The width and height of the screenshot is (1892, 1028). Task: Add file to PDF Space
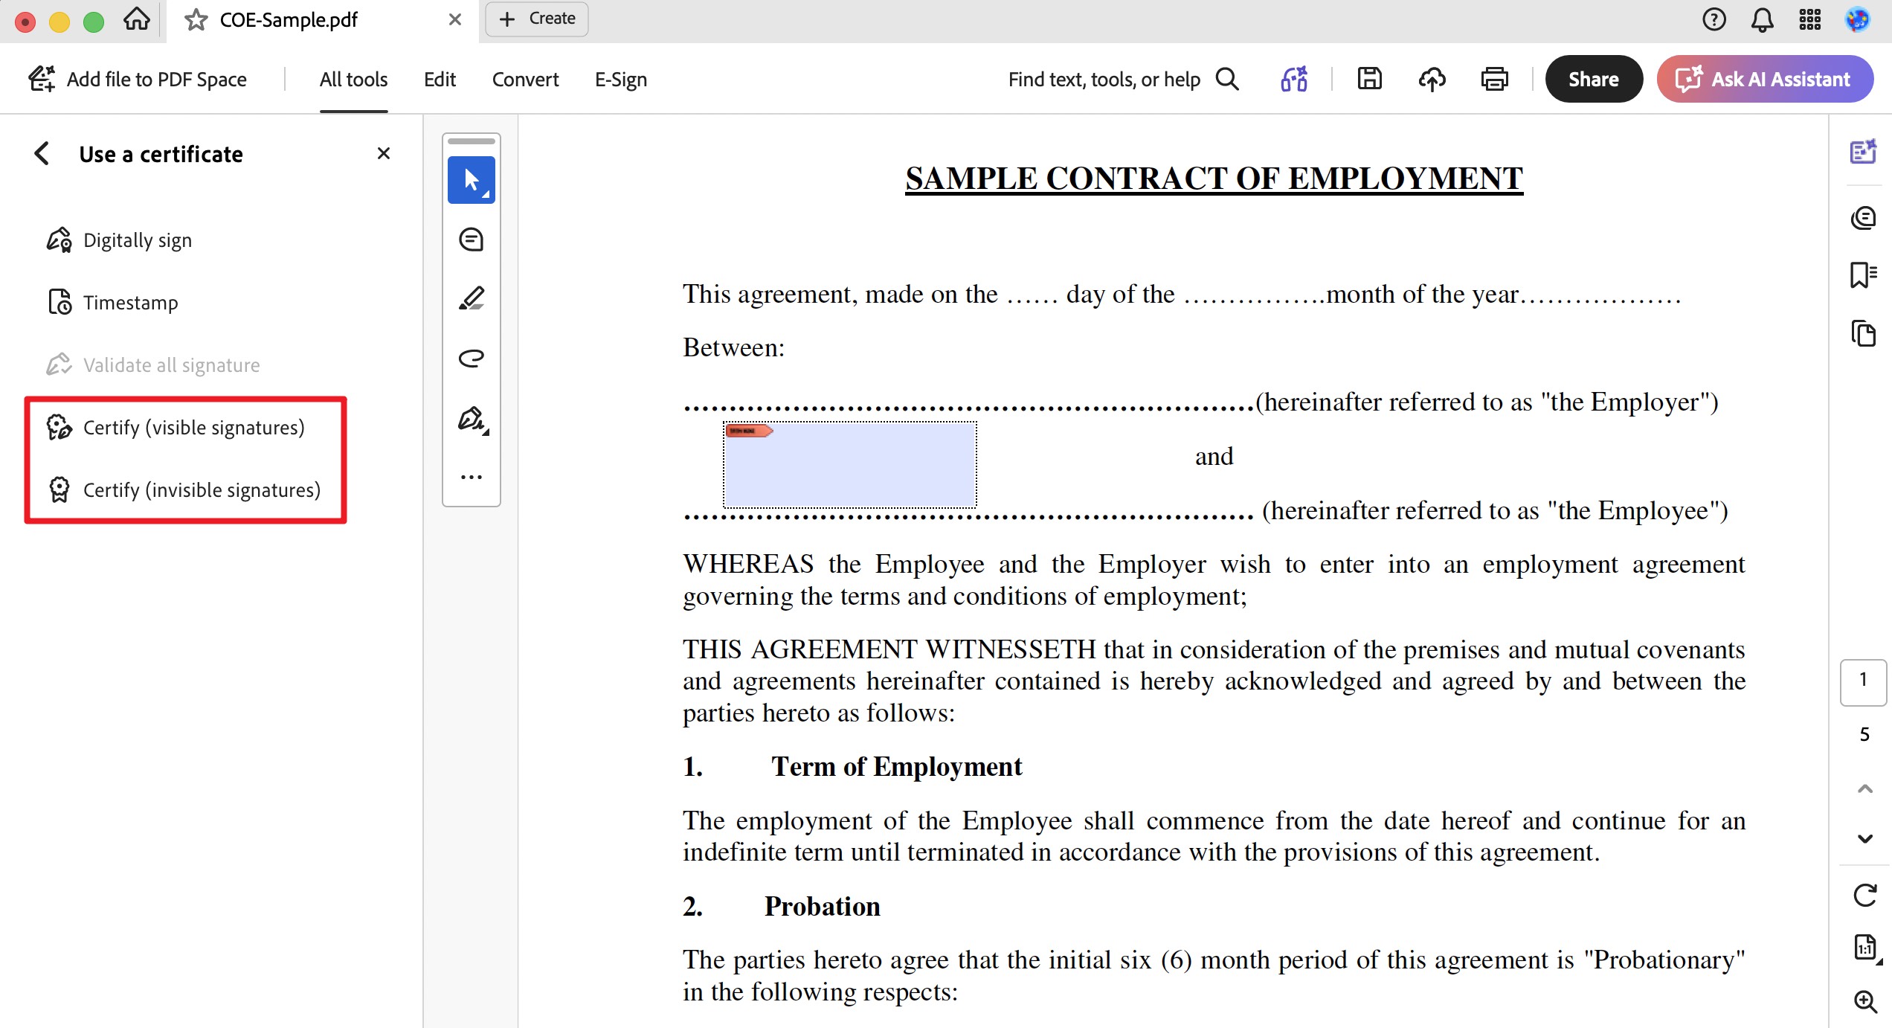138,79
